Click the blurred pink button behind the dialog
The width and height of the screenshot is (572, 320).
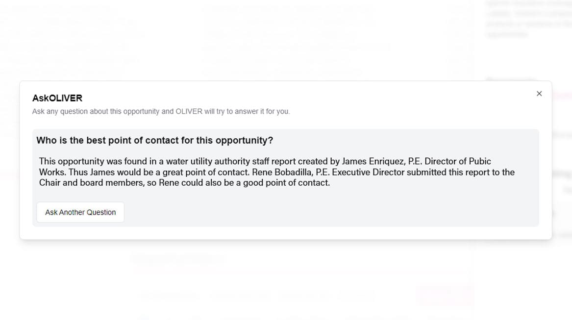pos(445,295)
